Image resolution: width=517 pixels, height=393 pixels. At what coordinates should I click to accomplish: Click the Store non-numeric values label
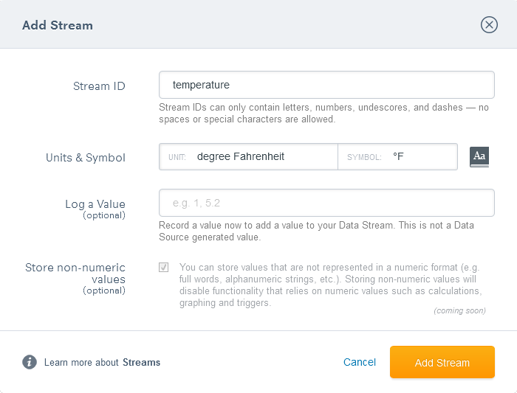pyautogui.click(x=75, y=273)
